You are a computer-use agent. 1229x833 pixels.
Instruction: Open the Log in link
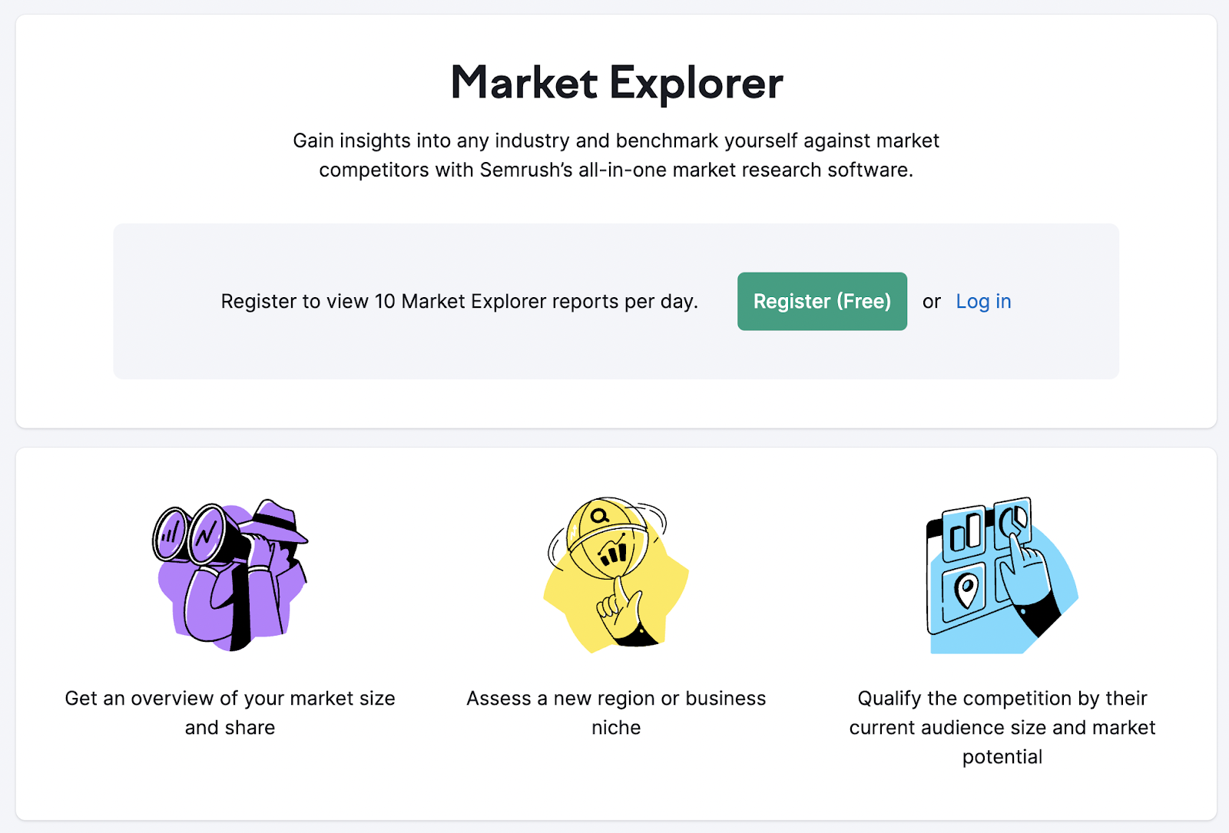[x=983, y=302]
